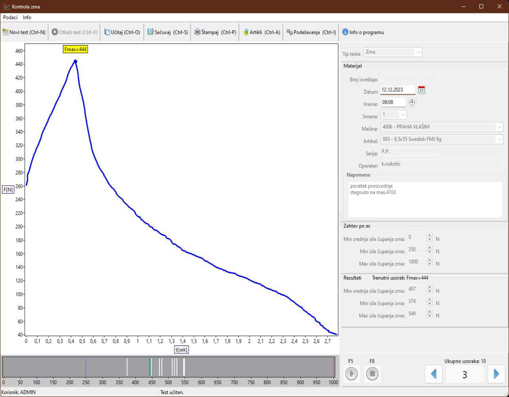Open Podešavanja settings from toolbar
The width and height of the screenshot is (509, 397).
pos(311,32)
